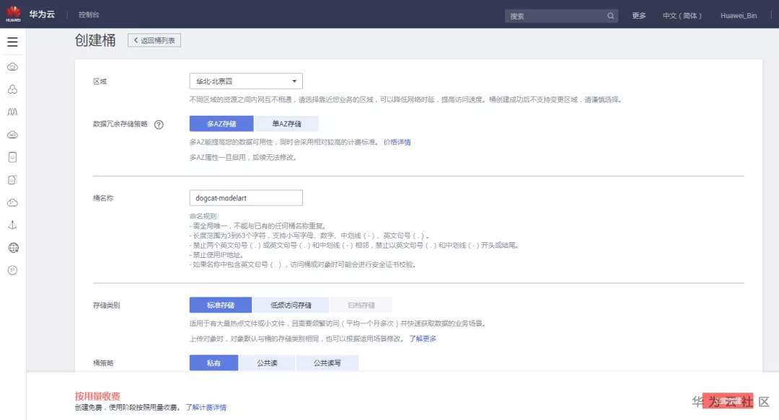The width and height of the screenshot is (779, 420).
Task: Set bucket policy to 私有
Action: coord(214,363)
